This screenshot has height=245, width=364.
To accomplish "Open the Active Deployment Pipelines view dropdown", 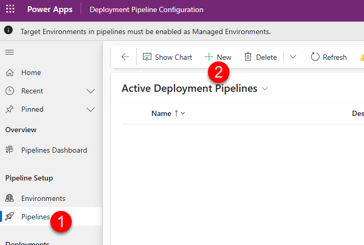I will [264, 89].
